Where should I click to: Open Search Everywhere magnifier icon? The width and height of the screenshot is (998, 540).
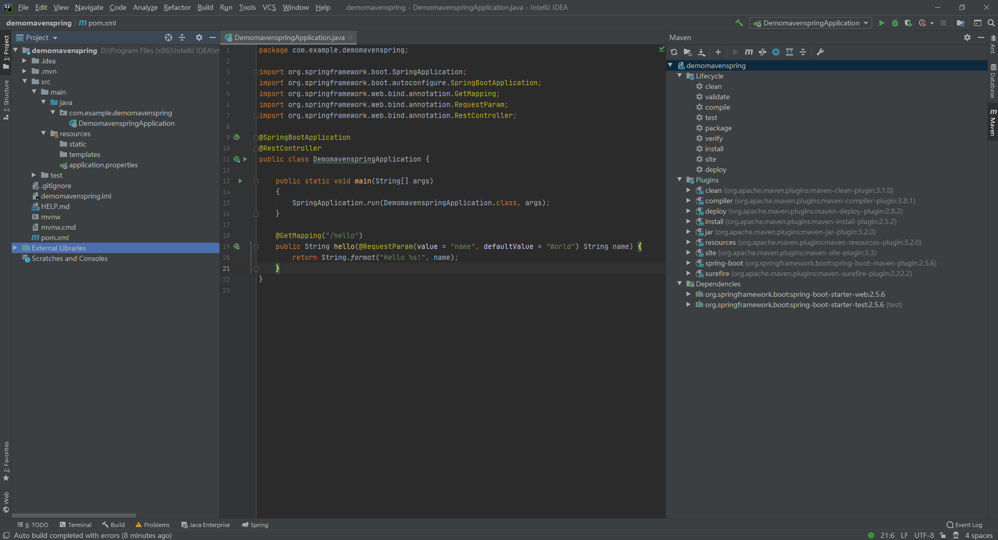(991, 23)
